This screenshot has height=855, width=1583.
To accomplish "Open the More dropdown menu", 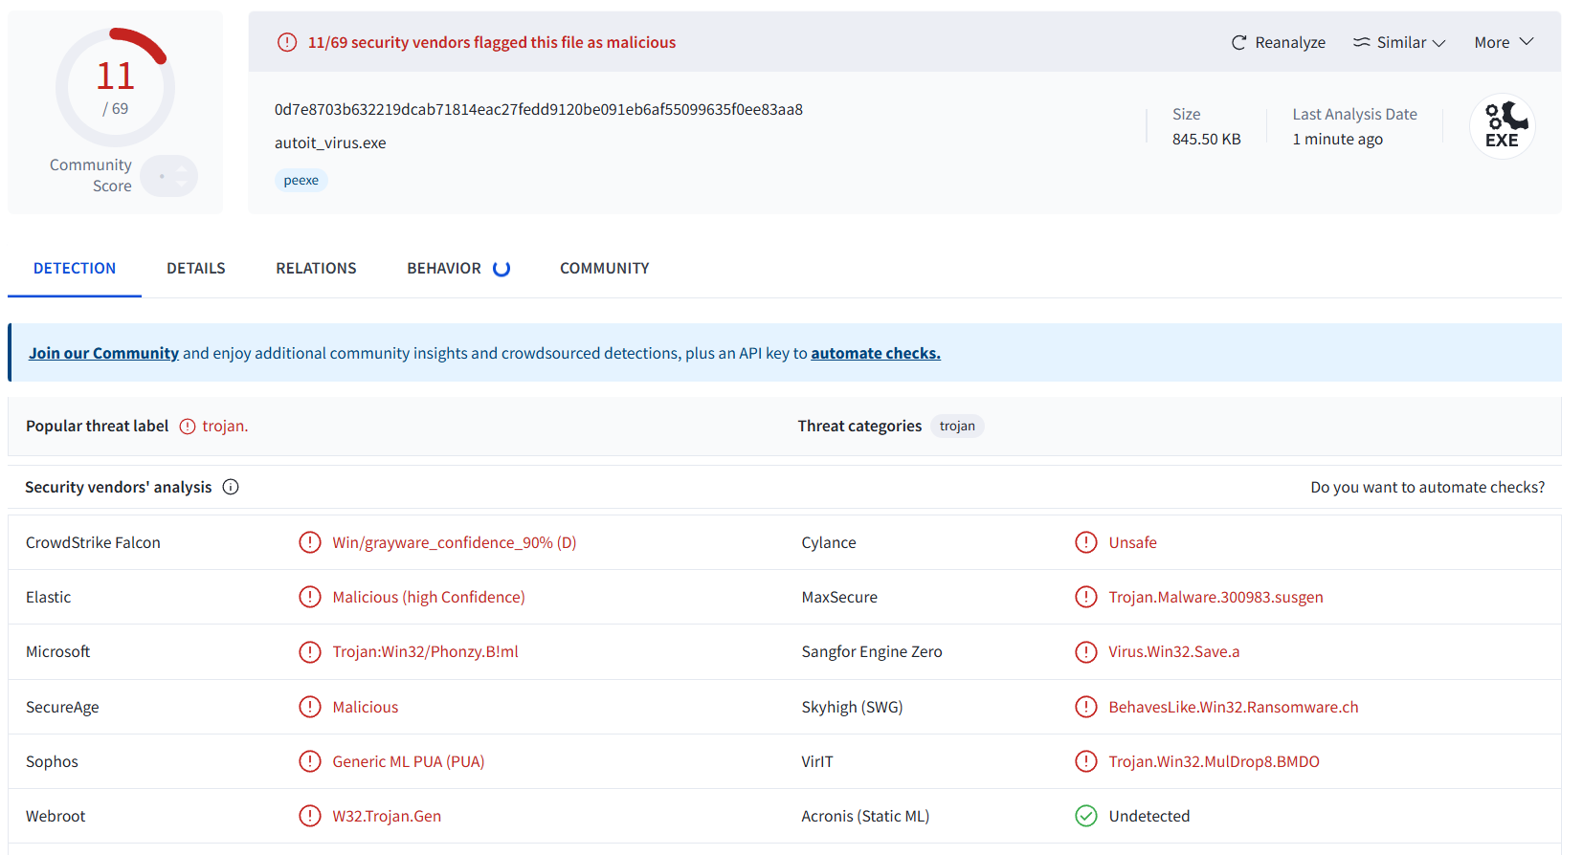I will click(x=1503, y=42).
